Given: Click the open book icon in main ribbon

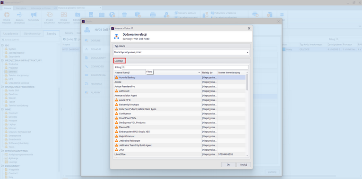Looking at the screenshot, I should (102, 15).
